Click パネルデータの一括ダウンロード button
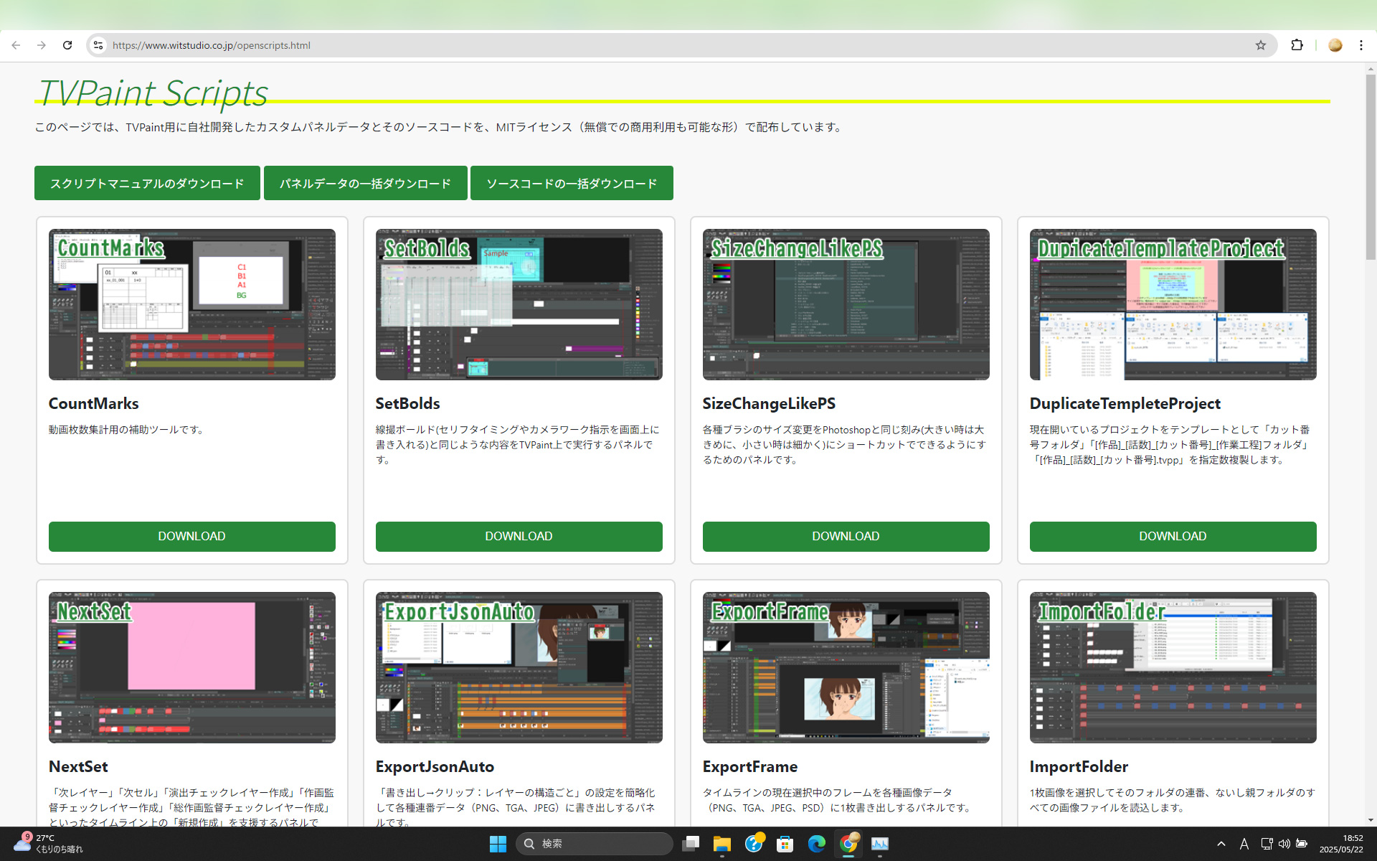 pyautogui.click(x=366, y=183)
